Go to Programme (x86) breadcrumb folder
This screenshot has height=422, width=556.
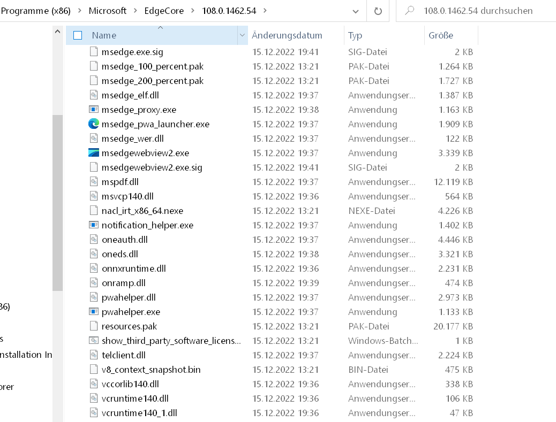pos(36,11)
